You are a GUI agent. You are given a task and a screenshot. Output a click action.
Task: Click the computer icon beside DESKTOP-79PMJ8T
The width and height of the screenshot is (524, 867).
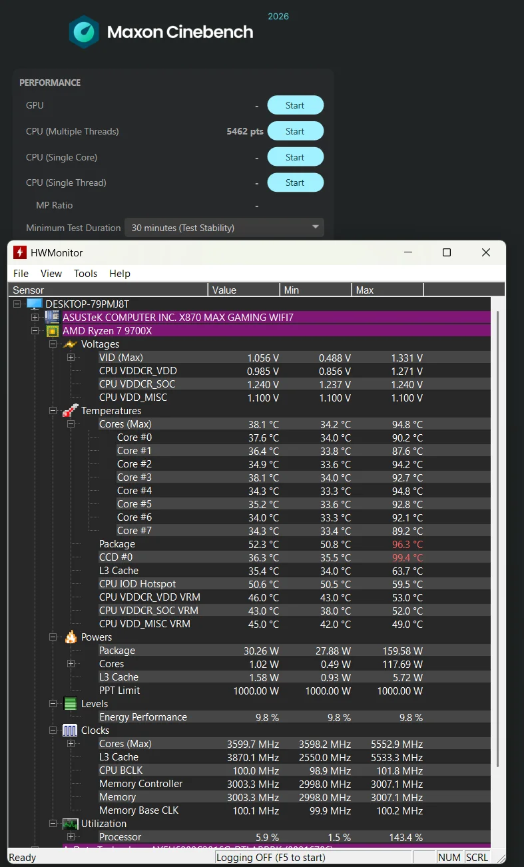pyautogui.click(x=34, y=304)
